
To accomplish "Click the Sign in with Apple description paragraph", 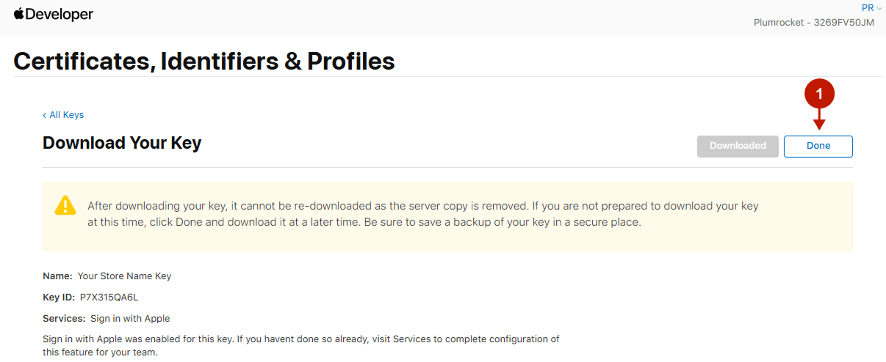I will pos(300,345).
